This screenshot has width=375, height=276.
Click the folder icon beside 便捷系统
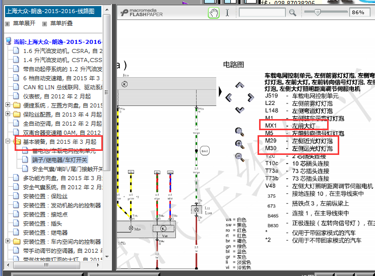point(17,105)
